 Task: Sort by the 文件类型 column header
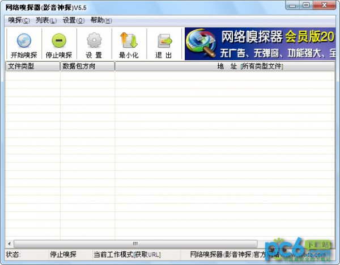(32, 66)
